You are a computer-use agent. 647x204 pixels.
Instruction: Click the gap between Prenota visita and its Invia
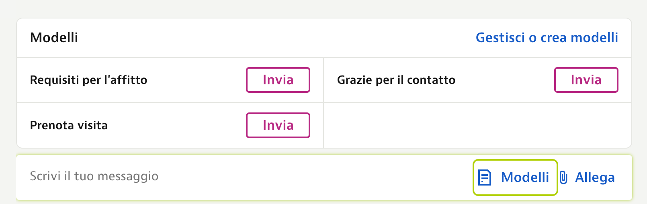coord(177,125)
